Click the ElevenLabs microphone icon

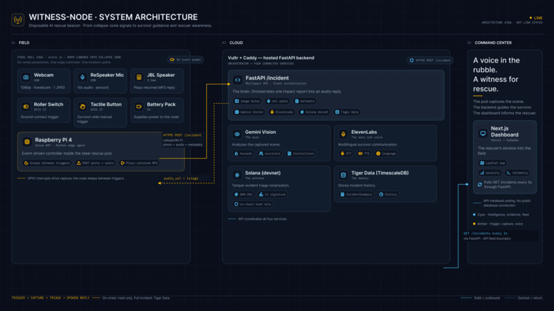click(343, 134)
